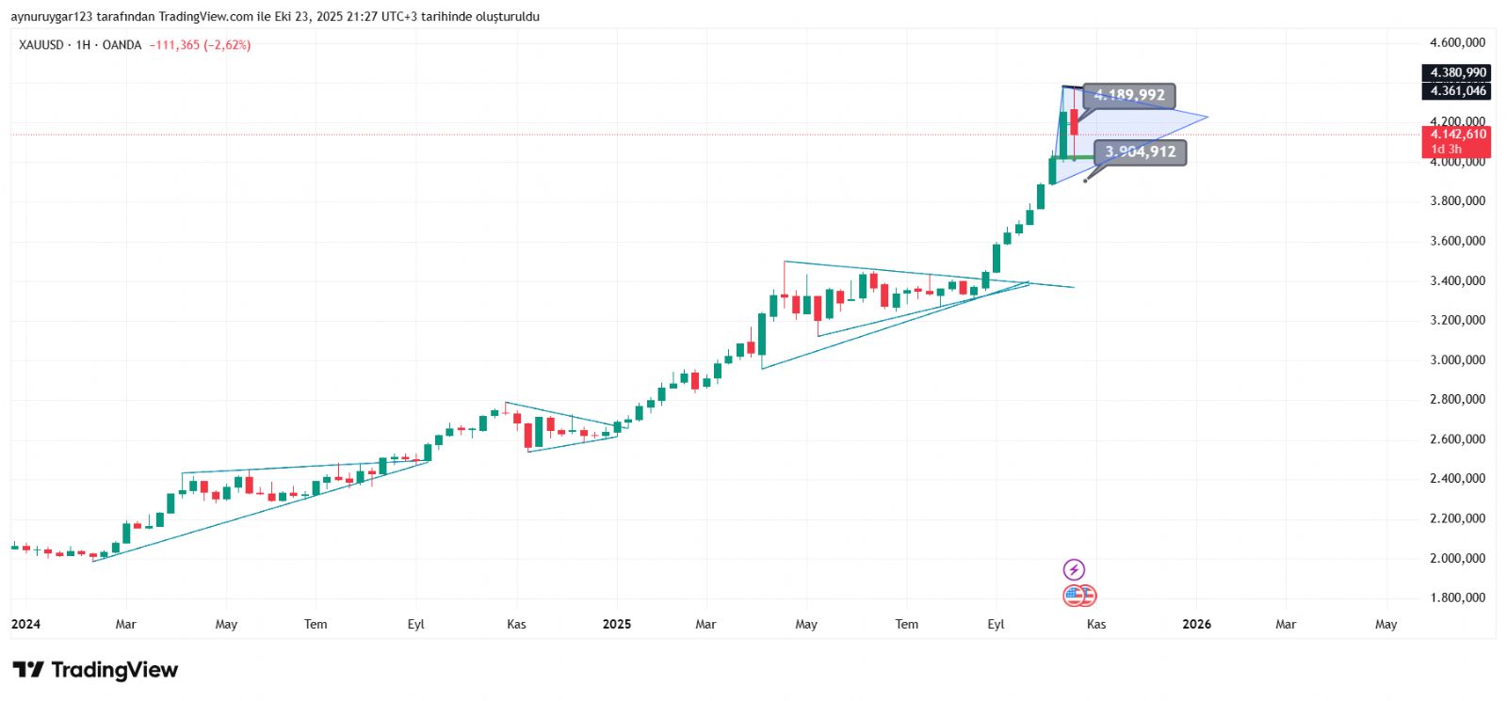Click the US flag economic event icon

click(x=1078, y=596)
